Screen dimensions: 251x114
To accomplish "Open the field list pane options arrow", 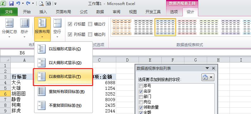I will [207, 68].
